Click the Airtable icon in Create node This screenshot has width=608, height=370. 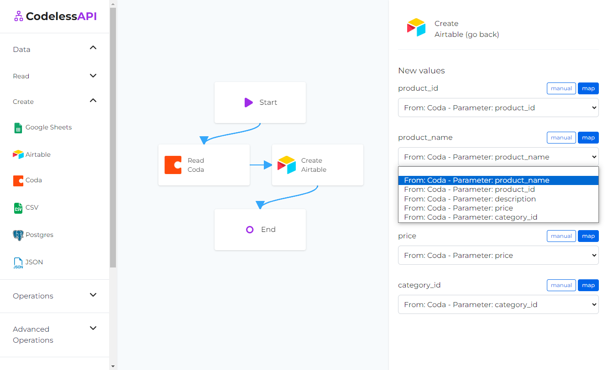click(x=287, y=165)
